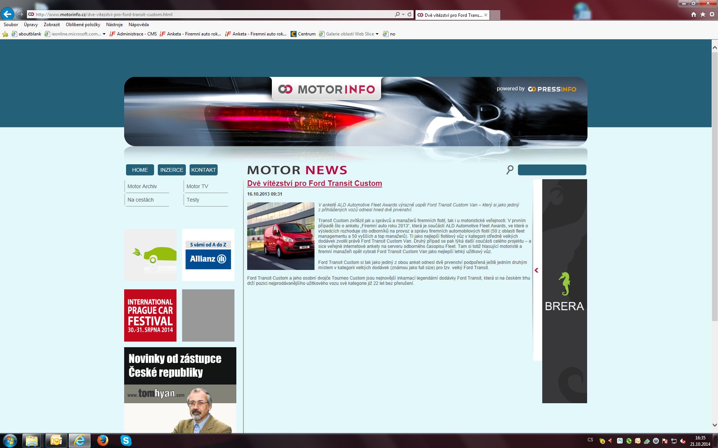Open the Nástroje menu
Viewport: 718px width, 448px height.
pyautogui.click(x=114, y=25)
